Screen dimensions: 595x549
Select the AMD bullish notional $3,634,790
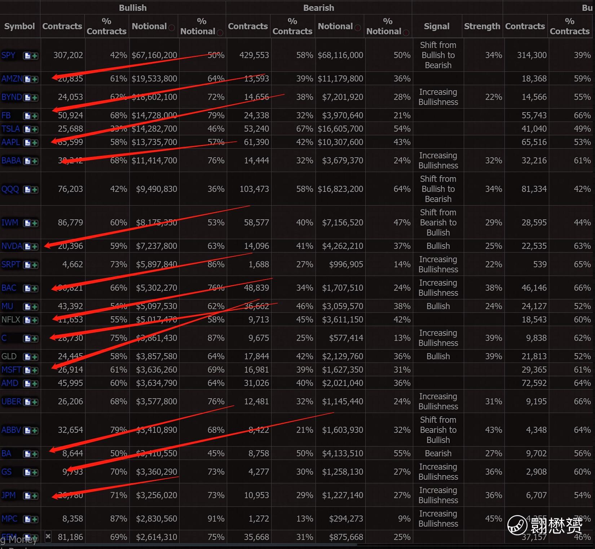pyautogui.click(x=157, y=383)
